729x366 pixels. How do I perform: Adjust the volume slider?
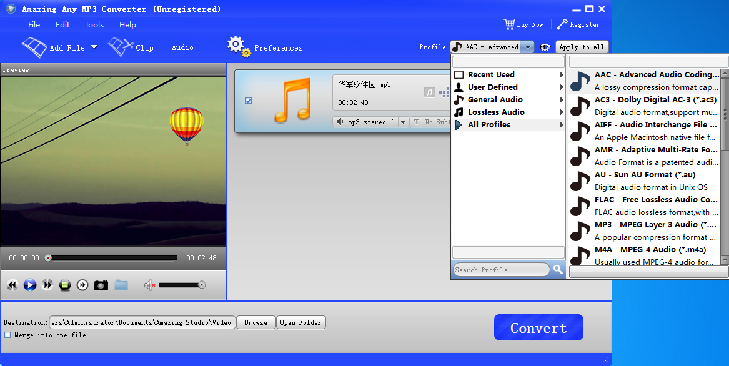182,285
